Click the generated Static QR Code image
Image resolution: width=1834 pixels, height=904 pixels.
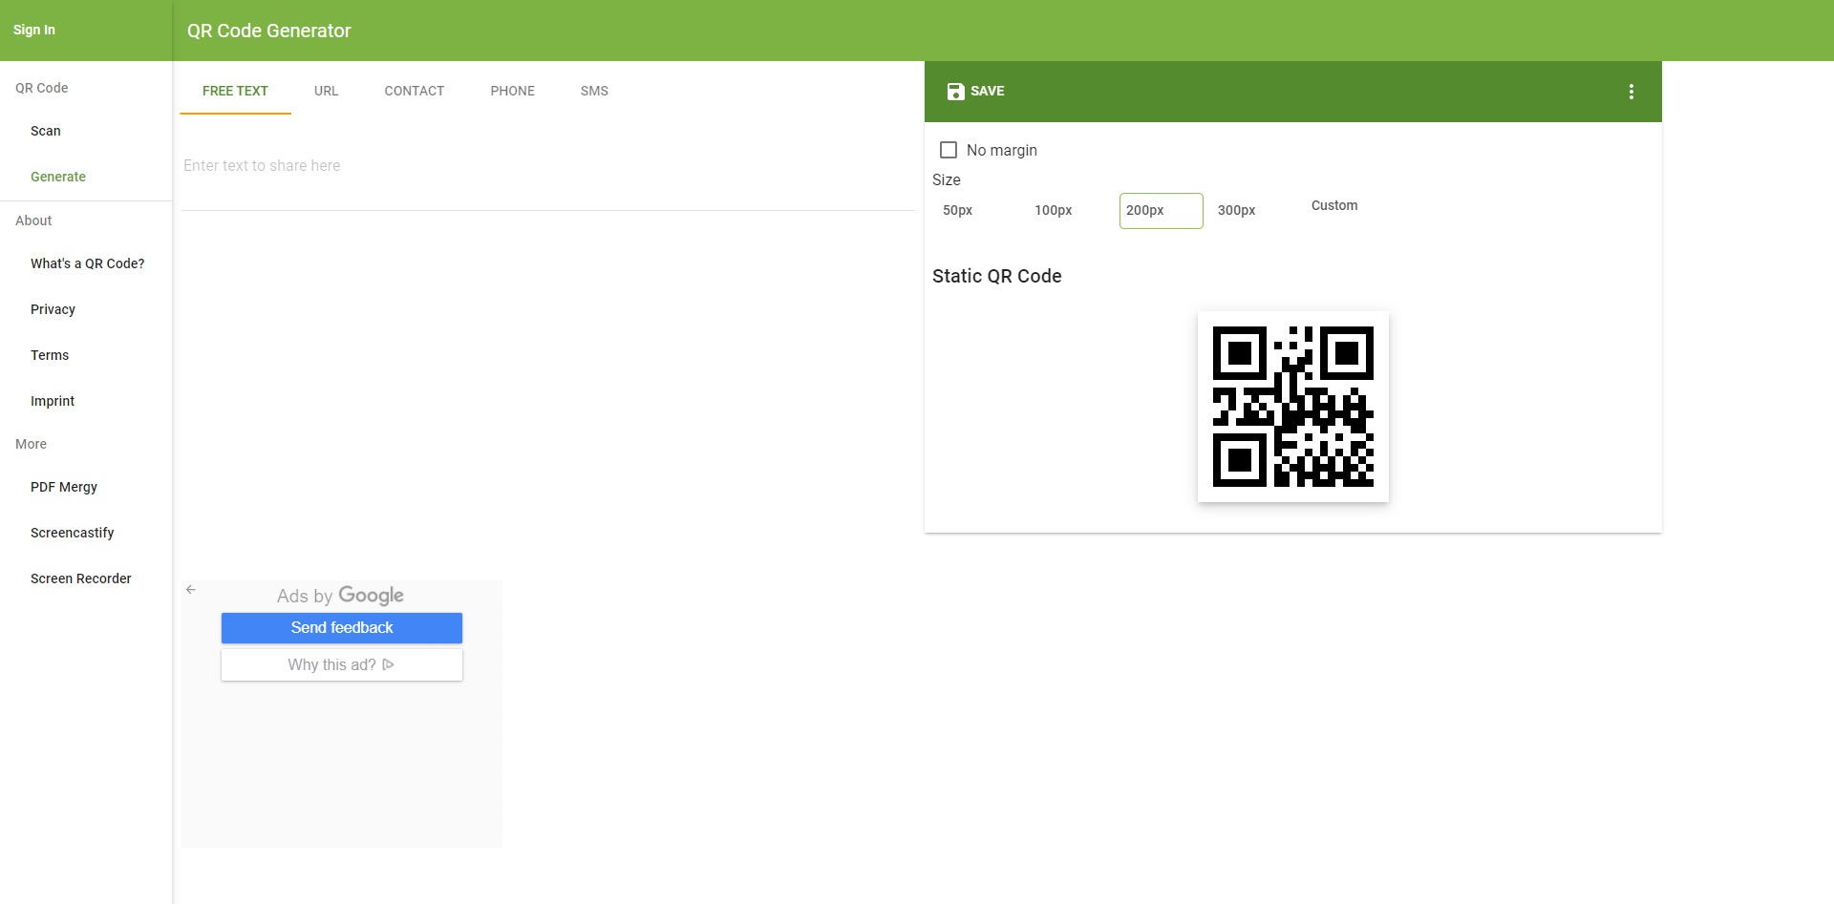click(x=1292, y=407)
